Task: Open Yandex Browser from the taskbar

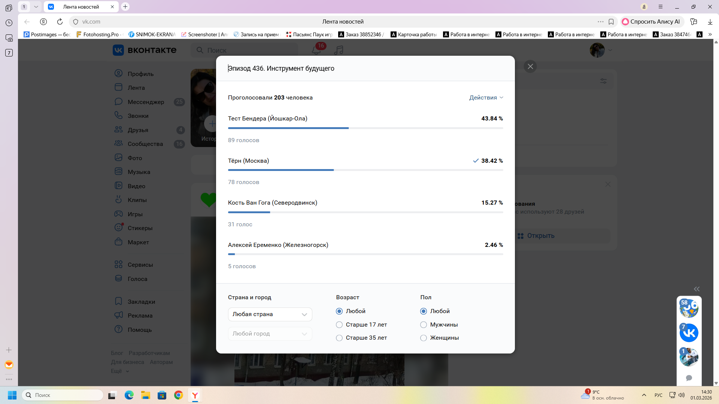Action: click(195, 395)
